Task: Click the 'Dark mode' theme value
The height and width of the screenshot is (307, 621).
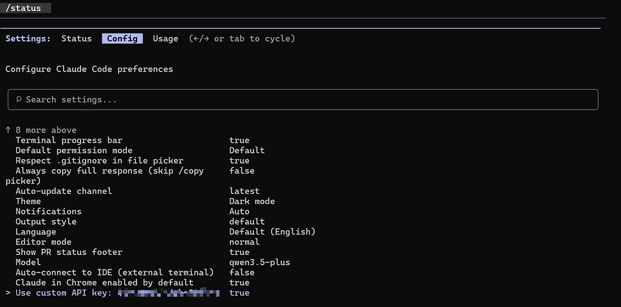Action: click(252, 202)
